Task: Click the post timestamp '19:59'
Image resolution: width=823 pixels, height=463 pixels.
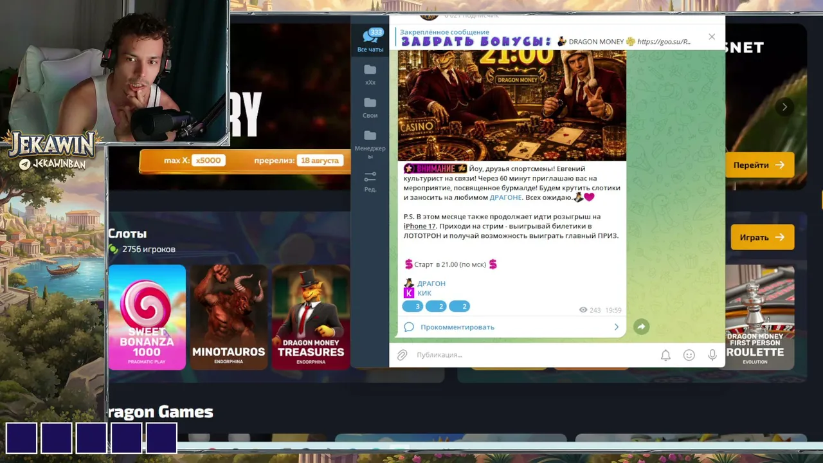Action: (613, 310)
